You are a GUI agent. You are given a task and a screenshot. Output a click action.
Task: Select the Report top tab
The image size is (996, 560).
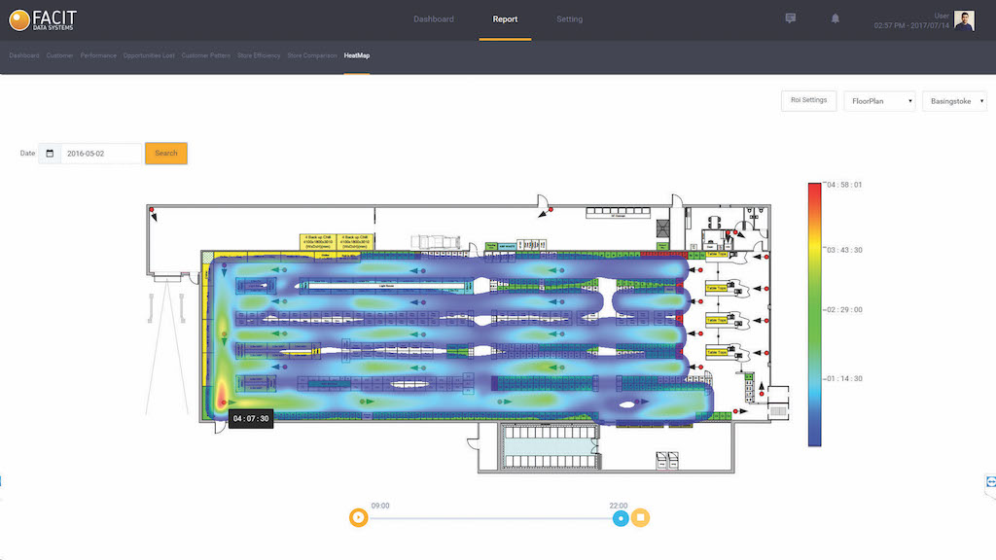coord(505,19)
